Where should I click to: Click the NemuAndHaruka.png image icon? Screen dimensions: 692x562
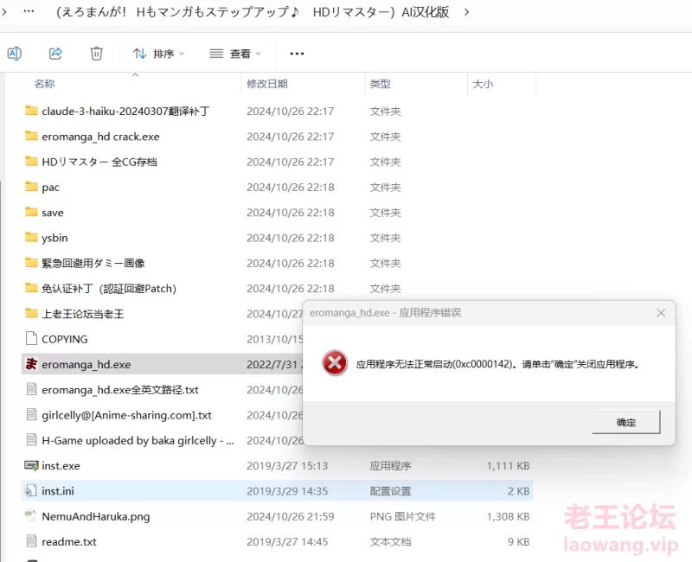pos(31,516)
